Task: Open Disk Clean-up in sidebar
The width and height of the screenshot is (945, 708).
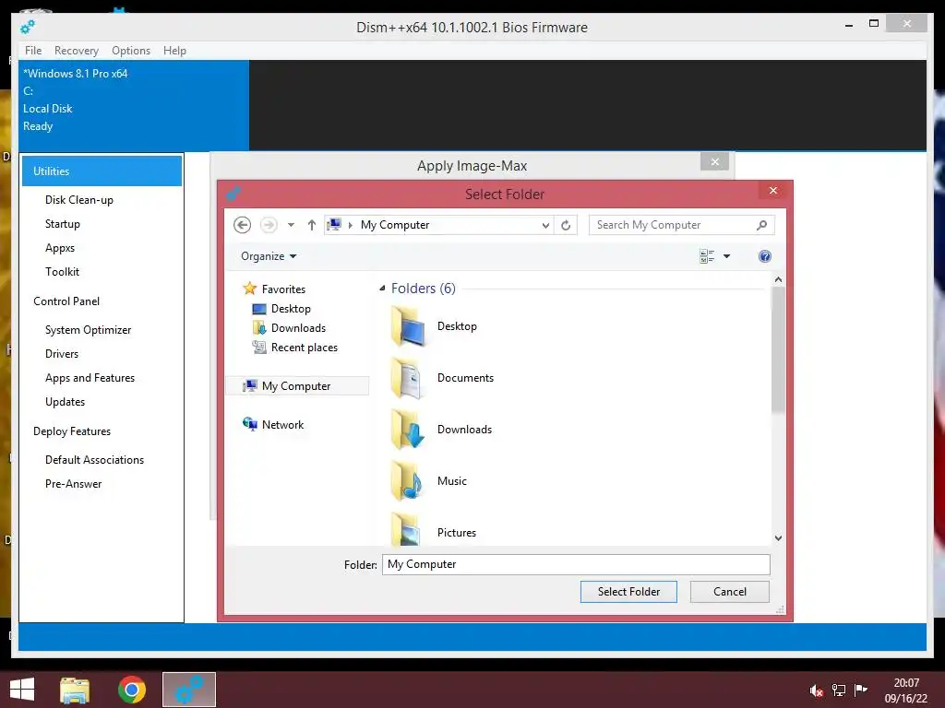Action: [x=79, y=200]
